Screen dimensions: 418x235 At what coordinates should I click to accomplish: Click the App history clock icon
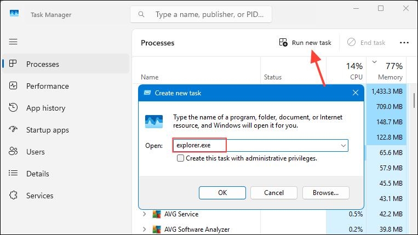(x=13, y=107)
